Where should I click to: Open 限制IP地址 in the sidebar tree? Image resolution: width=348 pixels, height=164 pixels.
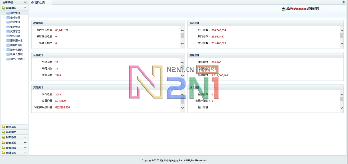(16, 45)
